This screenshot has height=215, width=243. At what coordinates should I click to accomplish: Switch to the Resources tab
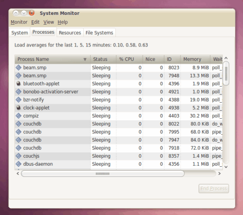coord(70,33)
